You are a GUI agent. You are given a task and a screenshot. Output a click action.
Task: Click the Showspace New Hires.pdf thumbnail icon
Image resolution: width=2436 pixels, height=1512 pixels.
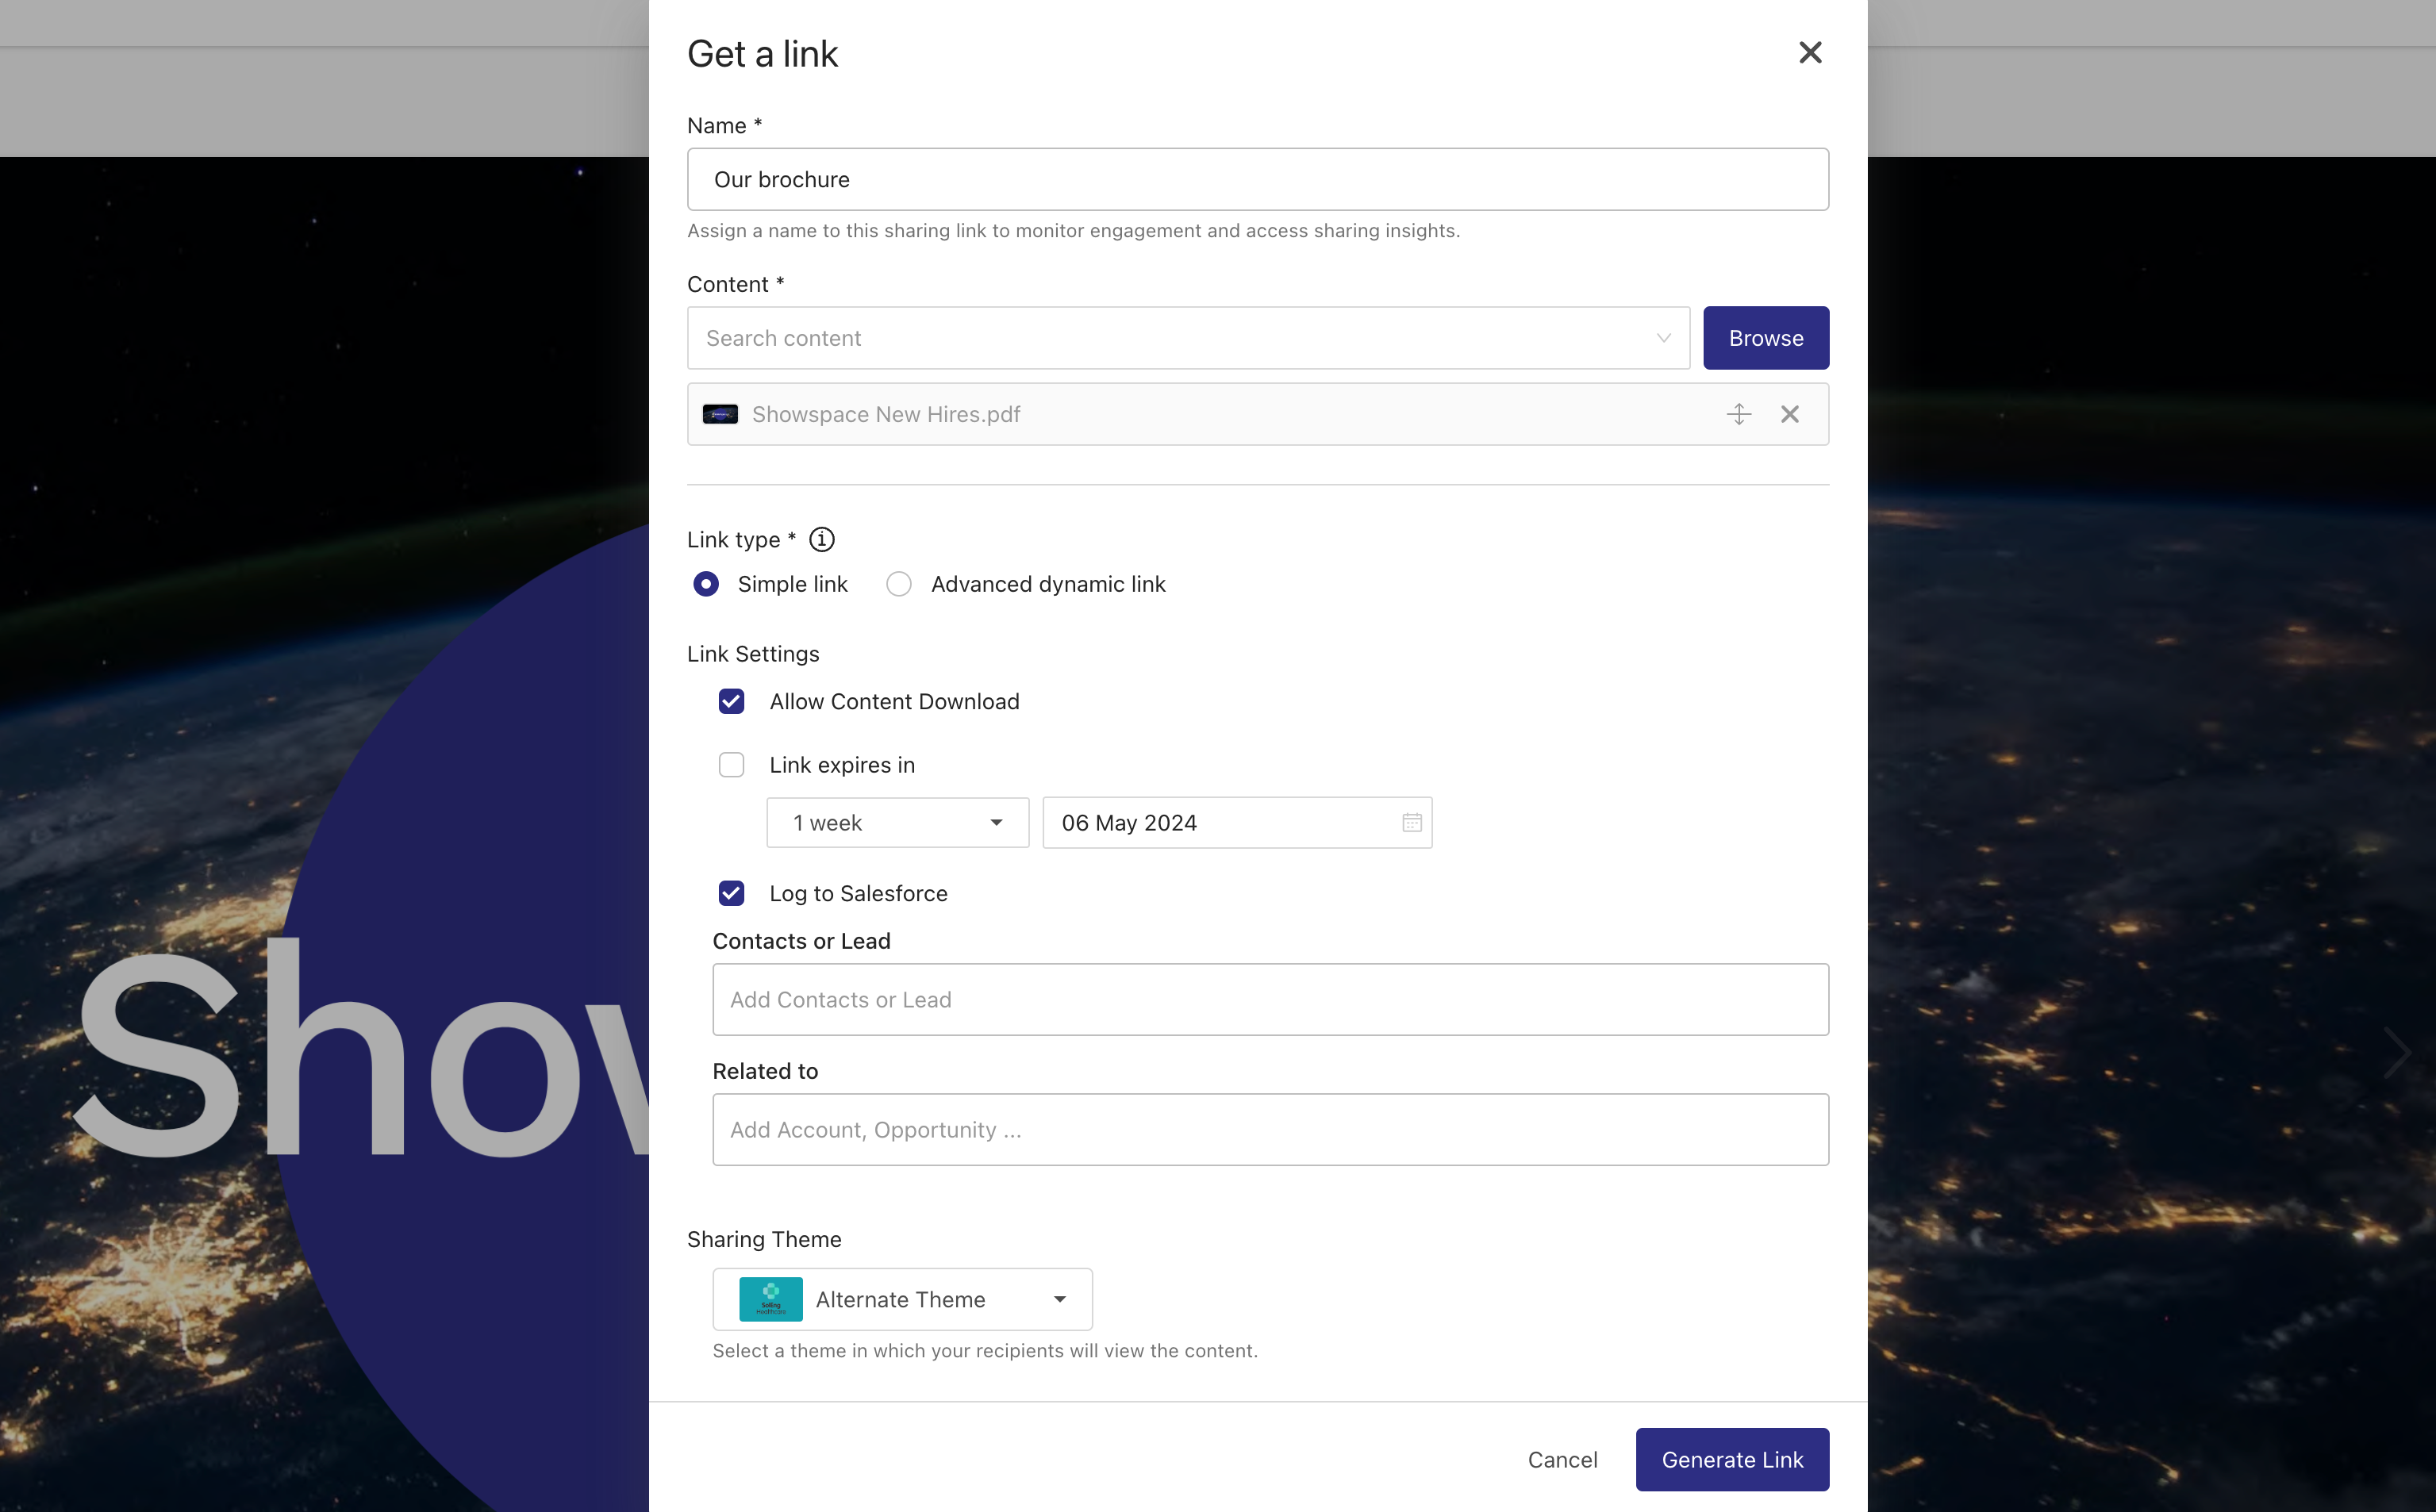point(720,414)
